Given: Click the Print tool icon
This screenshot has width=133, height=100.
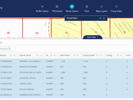Looking at the screenshot, I should point(87,7).
